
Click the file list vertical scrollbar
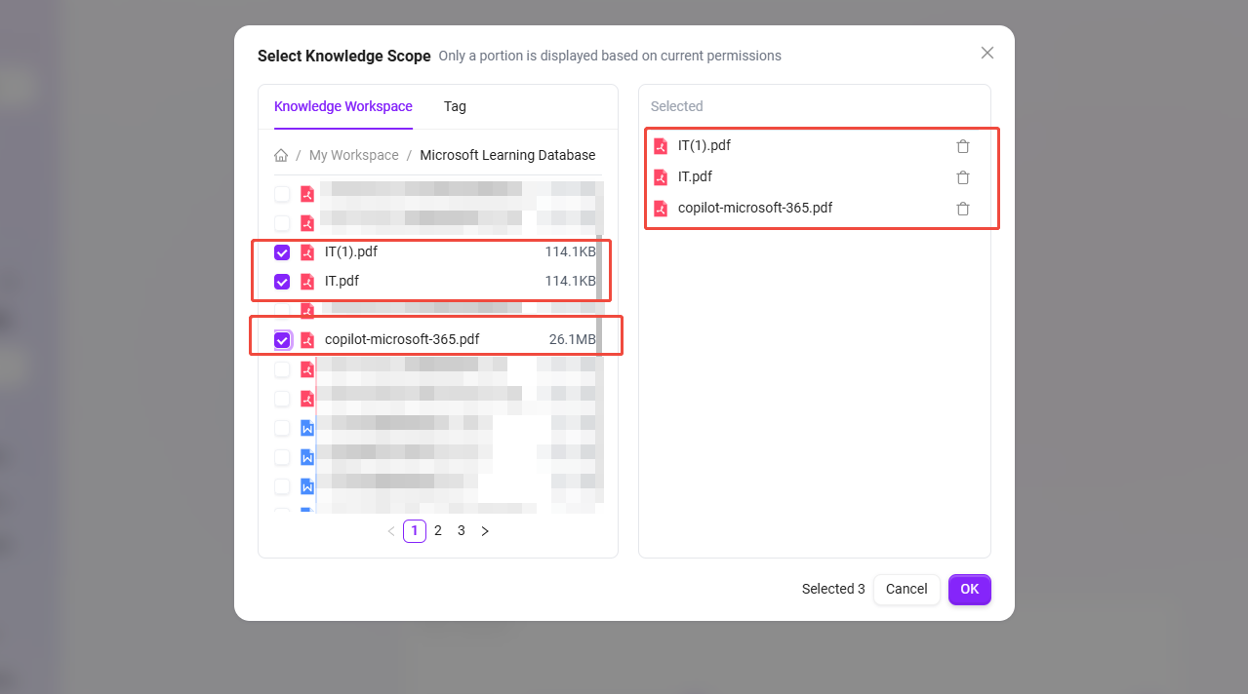pos(599,292)
